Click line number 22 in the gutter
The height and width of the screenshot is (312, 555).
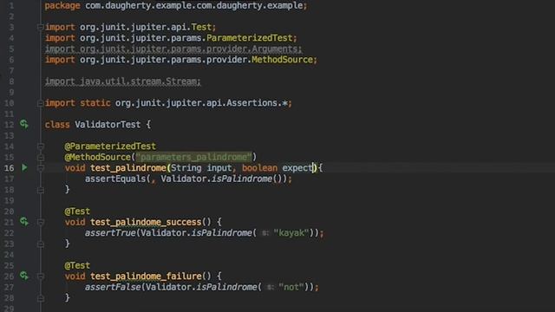pyautogui.click(x=10, y=233)
